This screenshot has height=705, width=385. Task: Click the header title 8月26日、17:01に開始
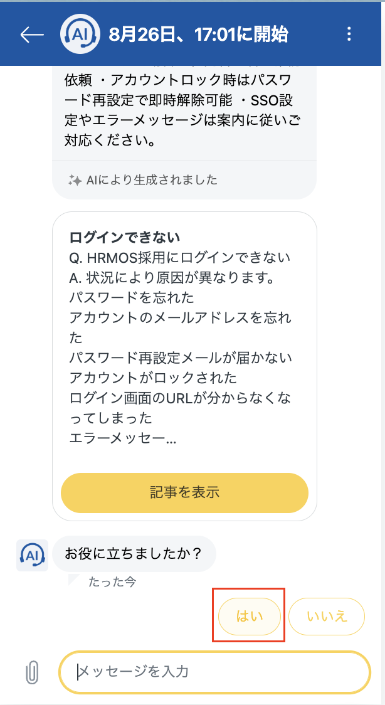[x=198, y=34]
